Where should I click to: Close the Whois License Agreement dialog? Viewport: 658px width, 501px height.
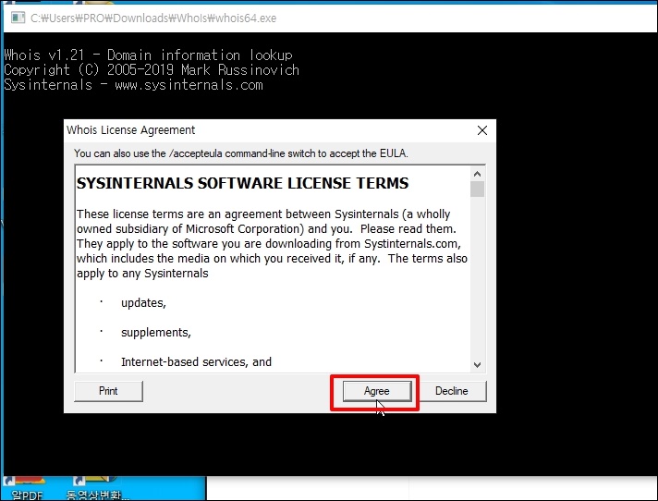(x=482, y=130)
